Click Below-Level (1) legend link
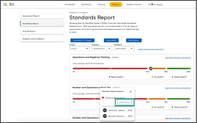 pyautogui.click(x=117, y=77)
